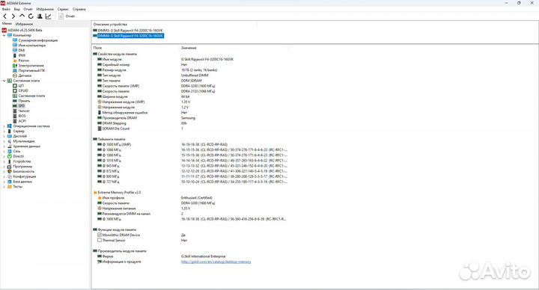Open the Файл menu
The image size is (539, 290).
(6, 9)
